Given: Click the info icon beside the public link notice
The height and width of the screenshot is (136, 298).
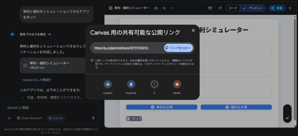Looking at the screenshot, I should pyautogui.click(x=92, y=60).
